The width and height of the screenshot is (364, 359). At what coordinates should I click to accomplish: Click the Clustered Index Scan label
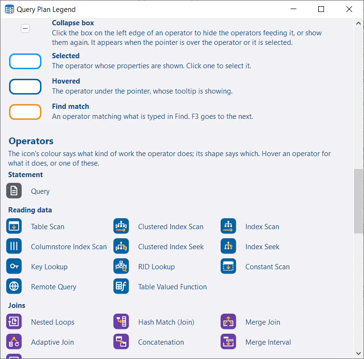[171, 227]
